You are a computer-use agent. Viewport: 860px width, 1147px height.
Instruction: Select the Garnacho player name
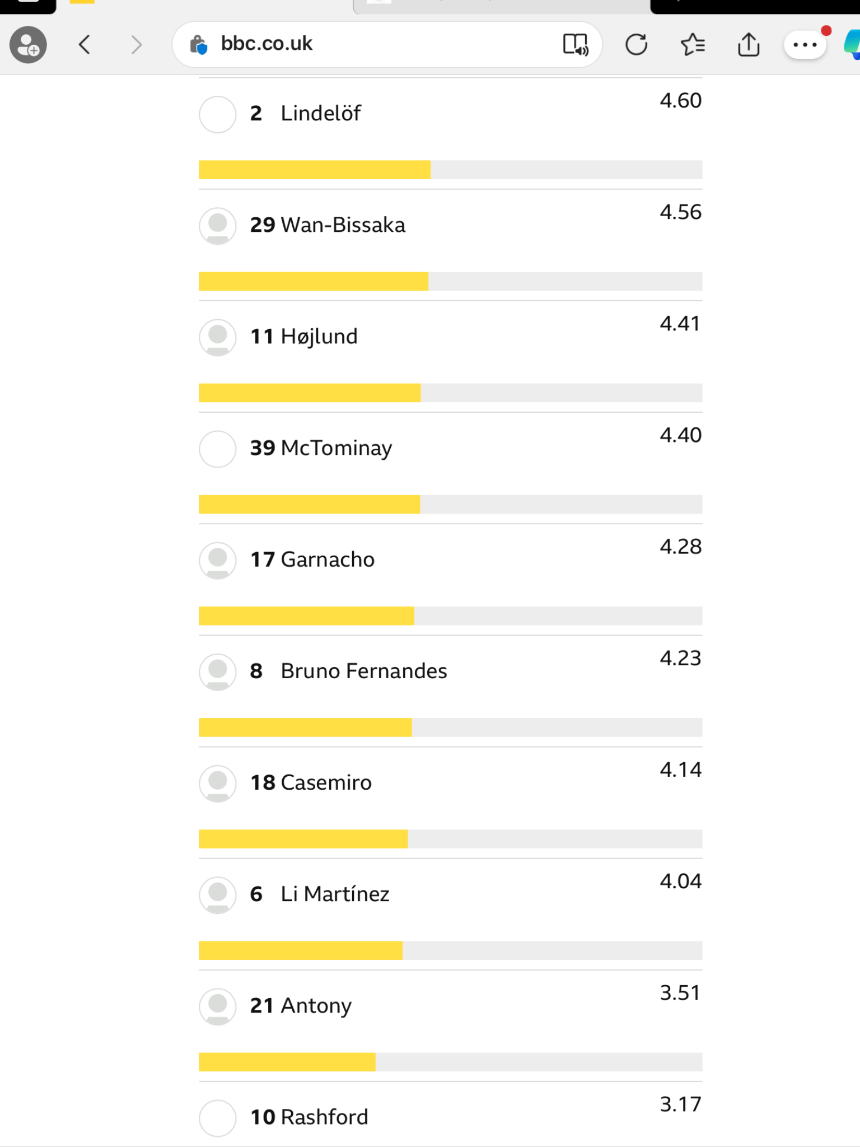coord(328,559)
